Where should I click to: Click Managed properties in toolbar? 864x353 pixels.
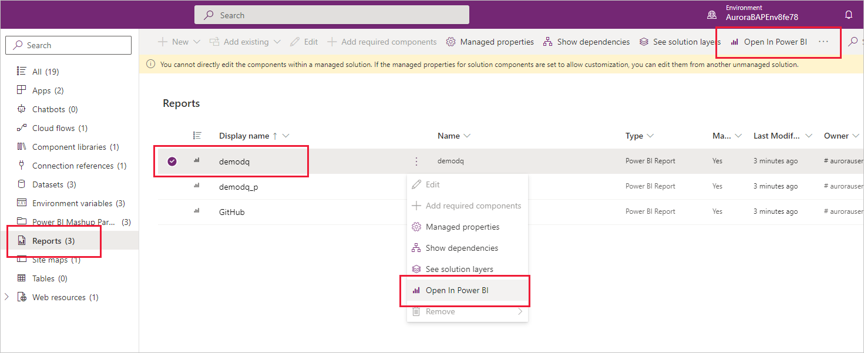[x=490, y=42]
